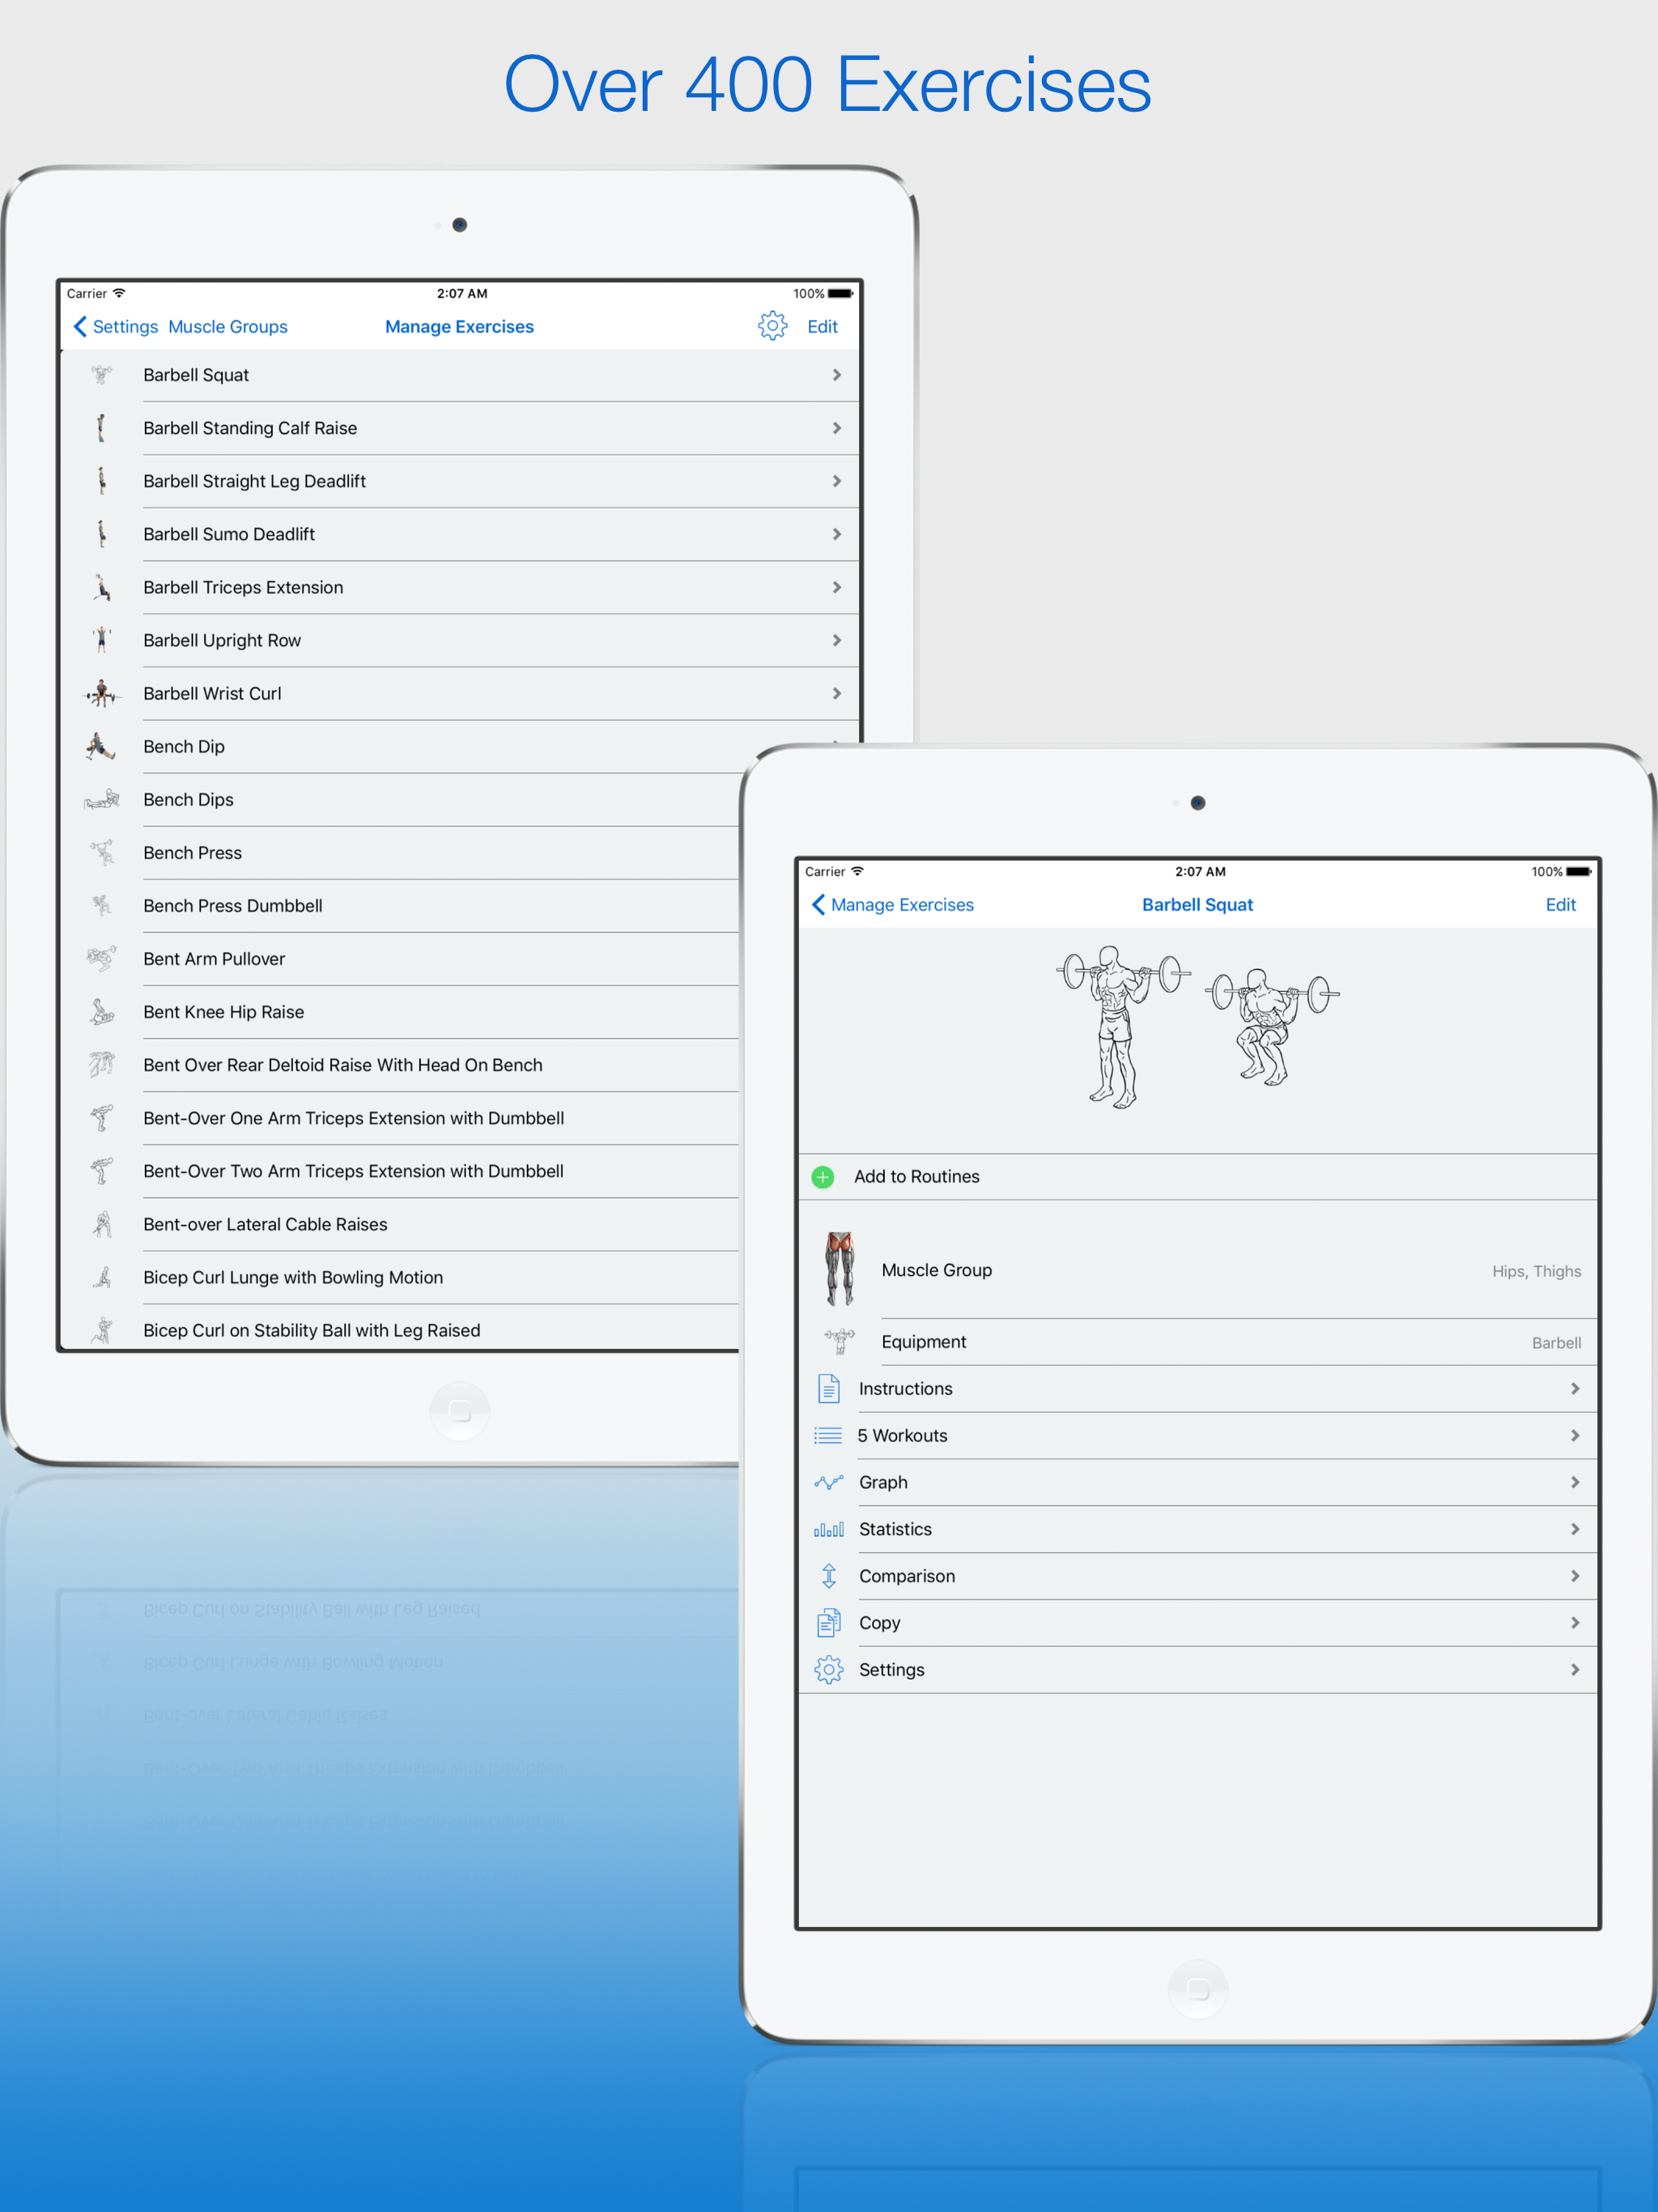The width and height of the screenshot is (1658, 2212).
Task: Tap the Workouts list icon
Action: click(x=827, y=1435)
